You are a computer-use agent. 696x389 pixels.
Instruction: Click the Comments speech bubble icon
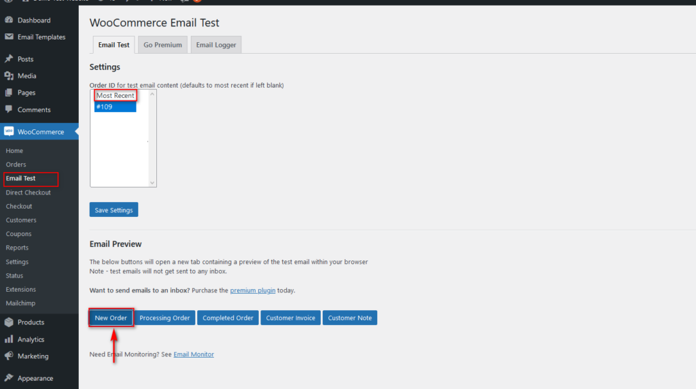9,109
